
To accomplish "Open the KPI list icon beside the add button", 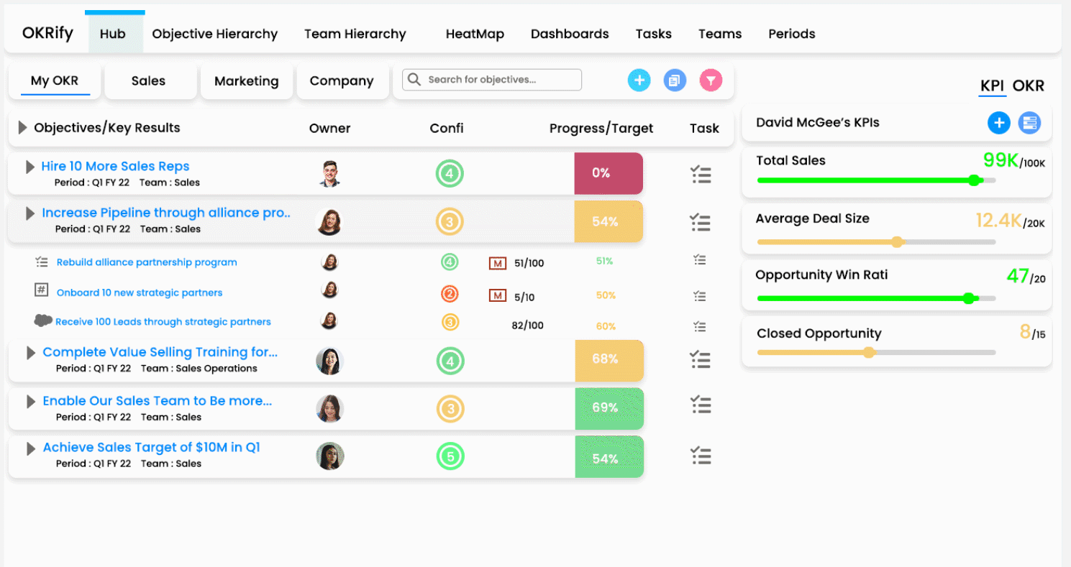I will pyautogui.click(x=1029, y=123).
